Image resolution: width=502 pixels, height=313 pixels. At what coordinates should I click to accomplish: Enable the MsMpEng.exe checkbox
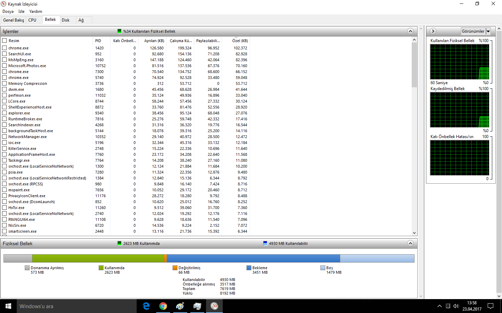tap(5, 60)
